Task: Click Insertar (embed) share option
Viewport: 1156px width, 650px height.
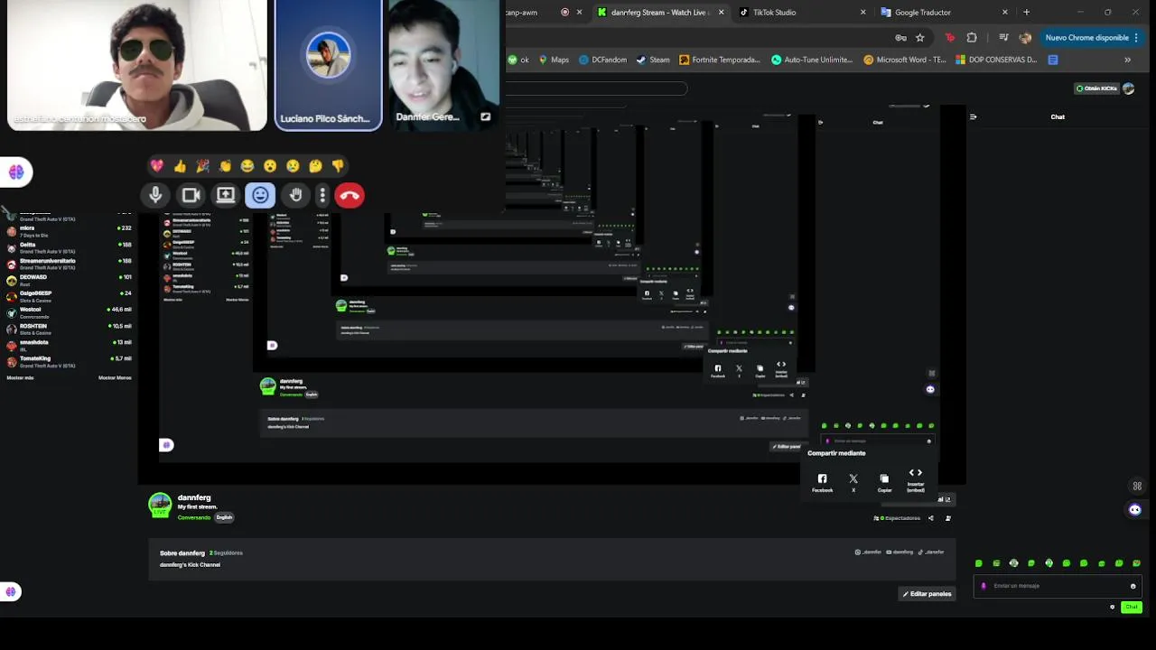Action: (x=916, y=479)
